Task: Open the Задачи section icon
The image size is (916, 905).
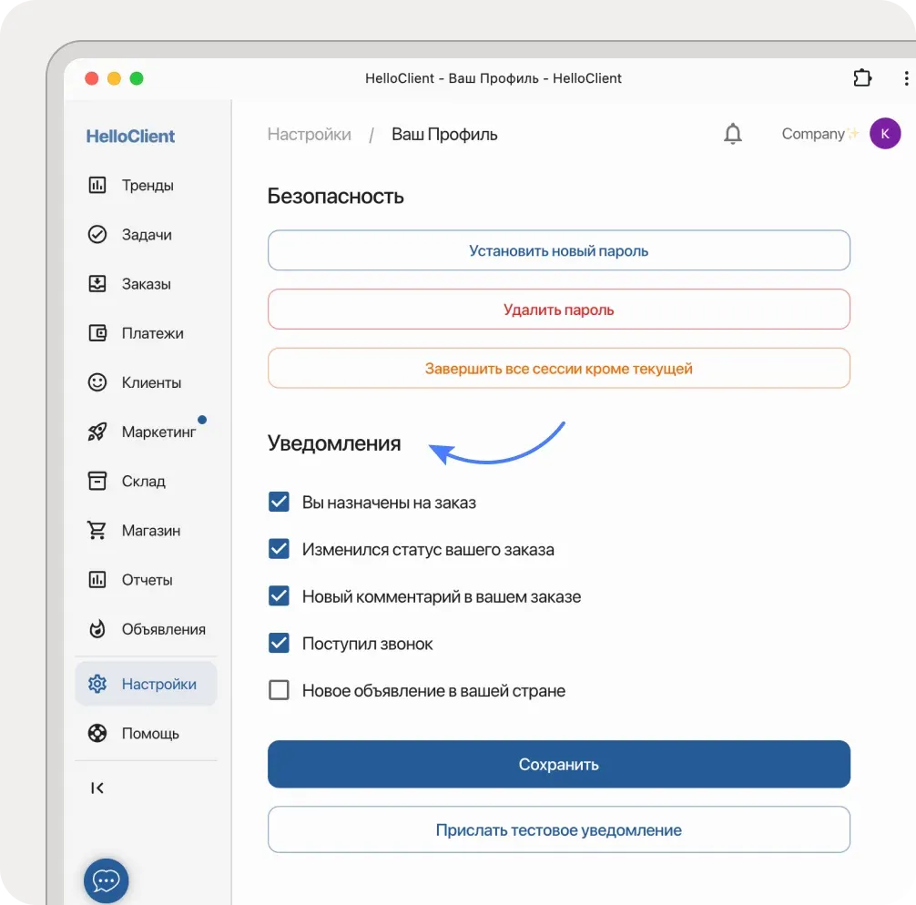Action: point(98,234)
